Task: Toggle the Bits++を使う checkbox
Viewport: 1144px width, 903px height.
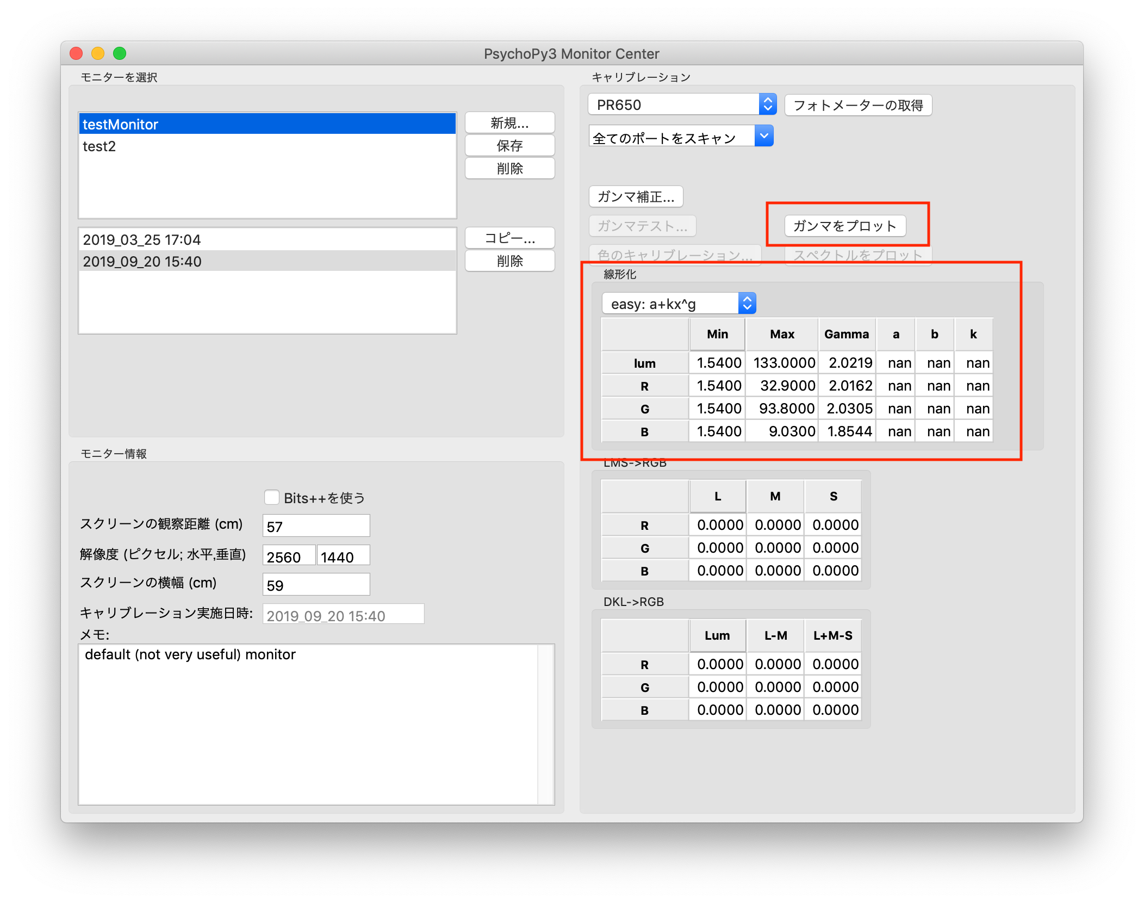Action: pyautogui.click(x=271, y=497)
